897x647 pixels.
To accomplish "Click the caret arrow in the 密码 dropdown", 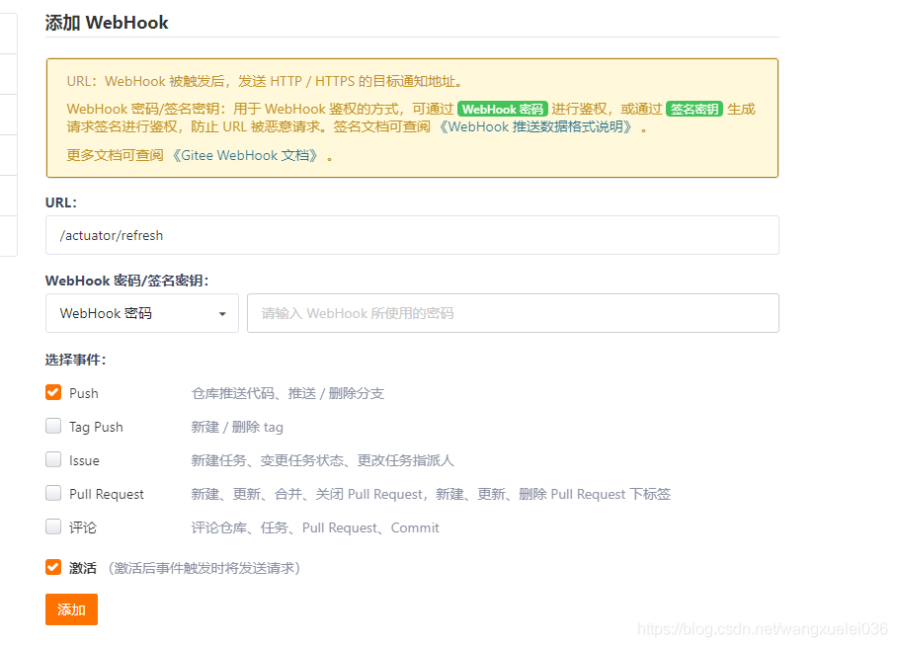I will tap(222, 314).
